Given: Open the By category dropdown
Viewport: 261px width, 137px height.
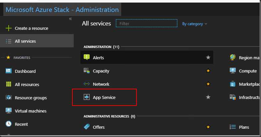Looking at the screenshot, I should pyautogui.click(x=195, y=24).
